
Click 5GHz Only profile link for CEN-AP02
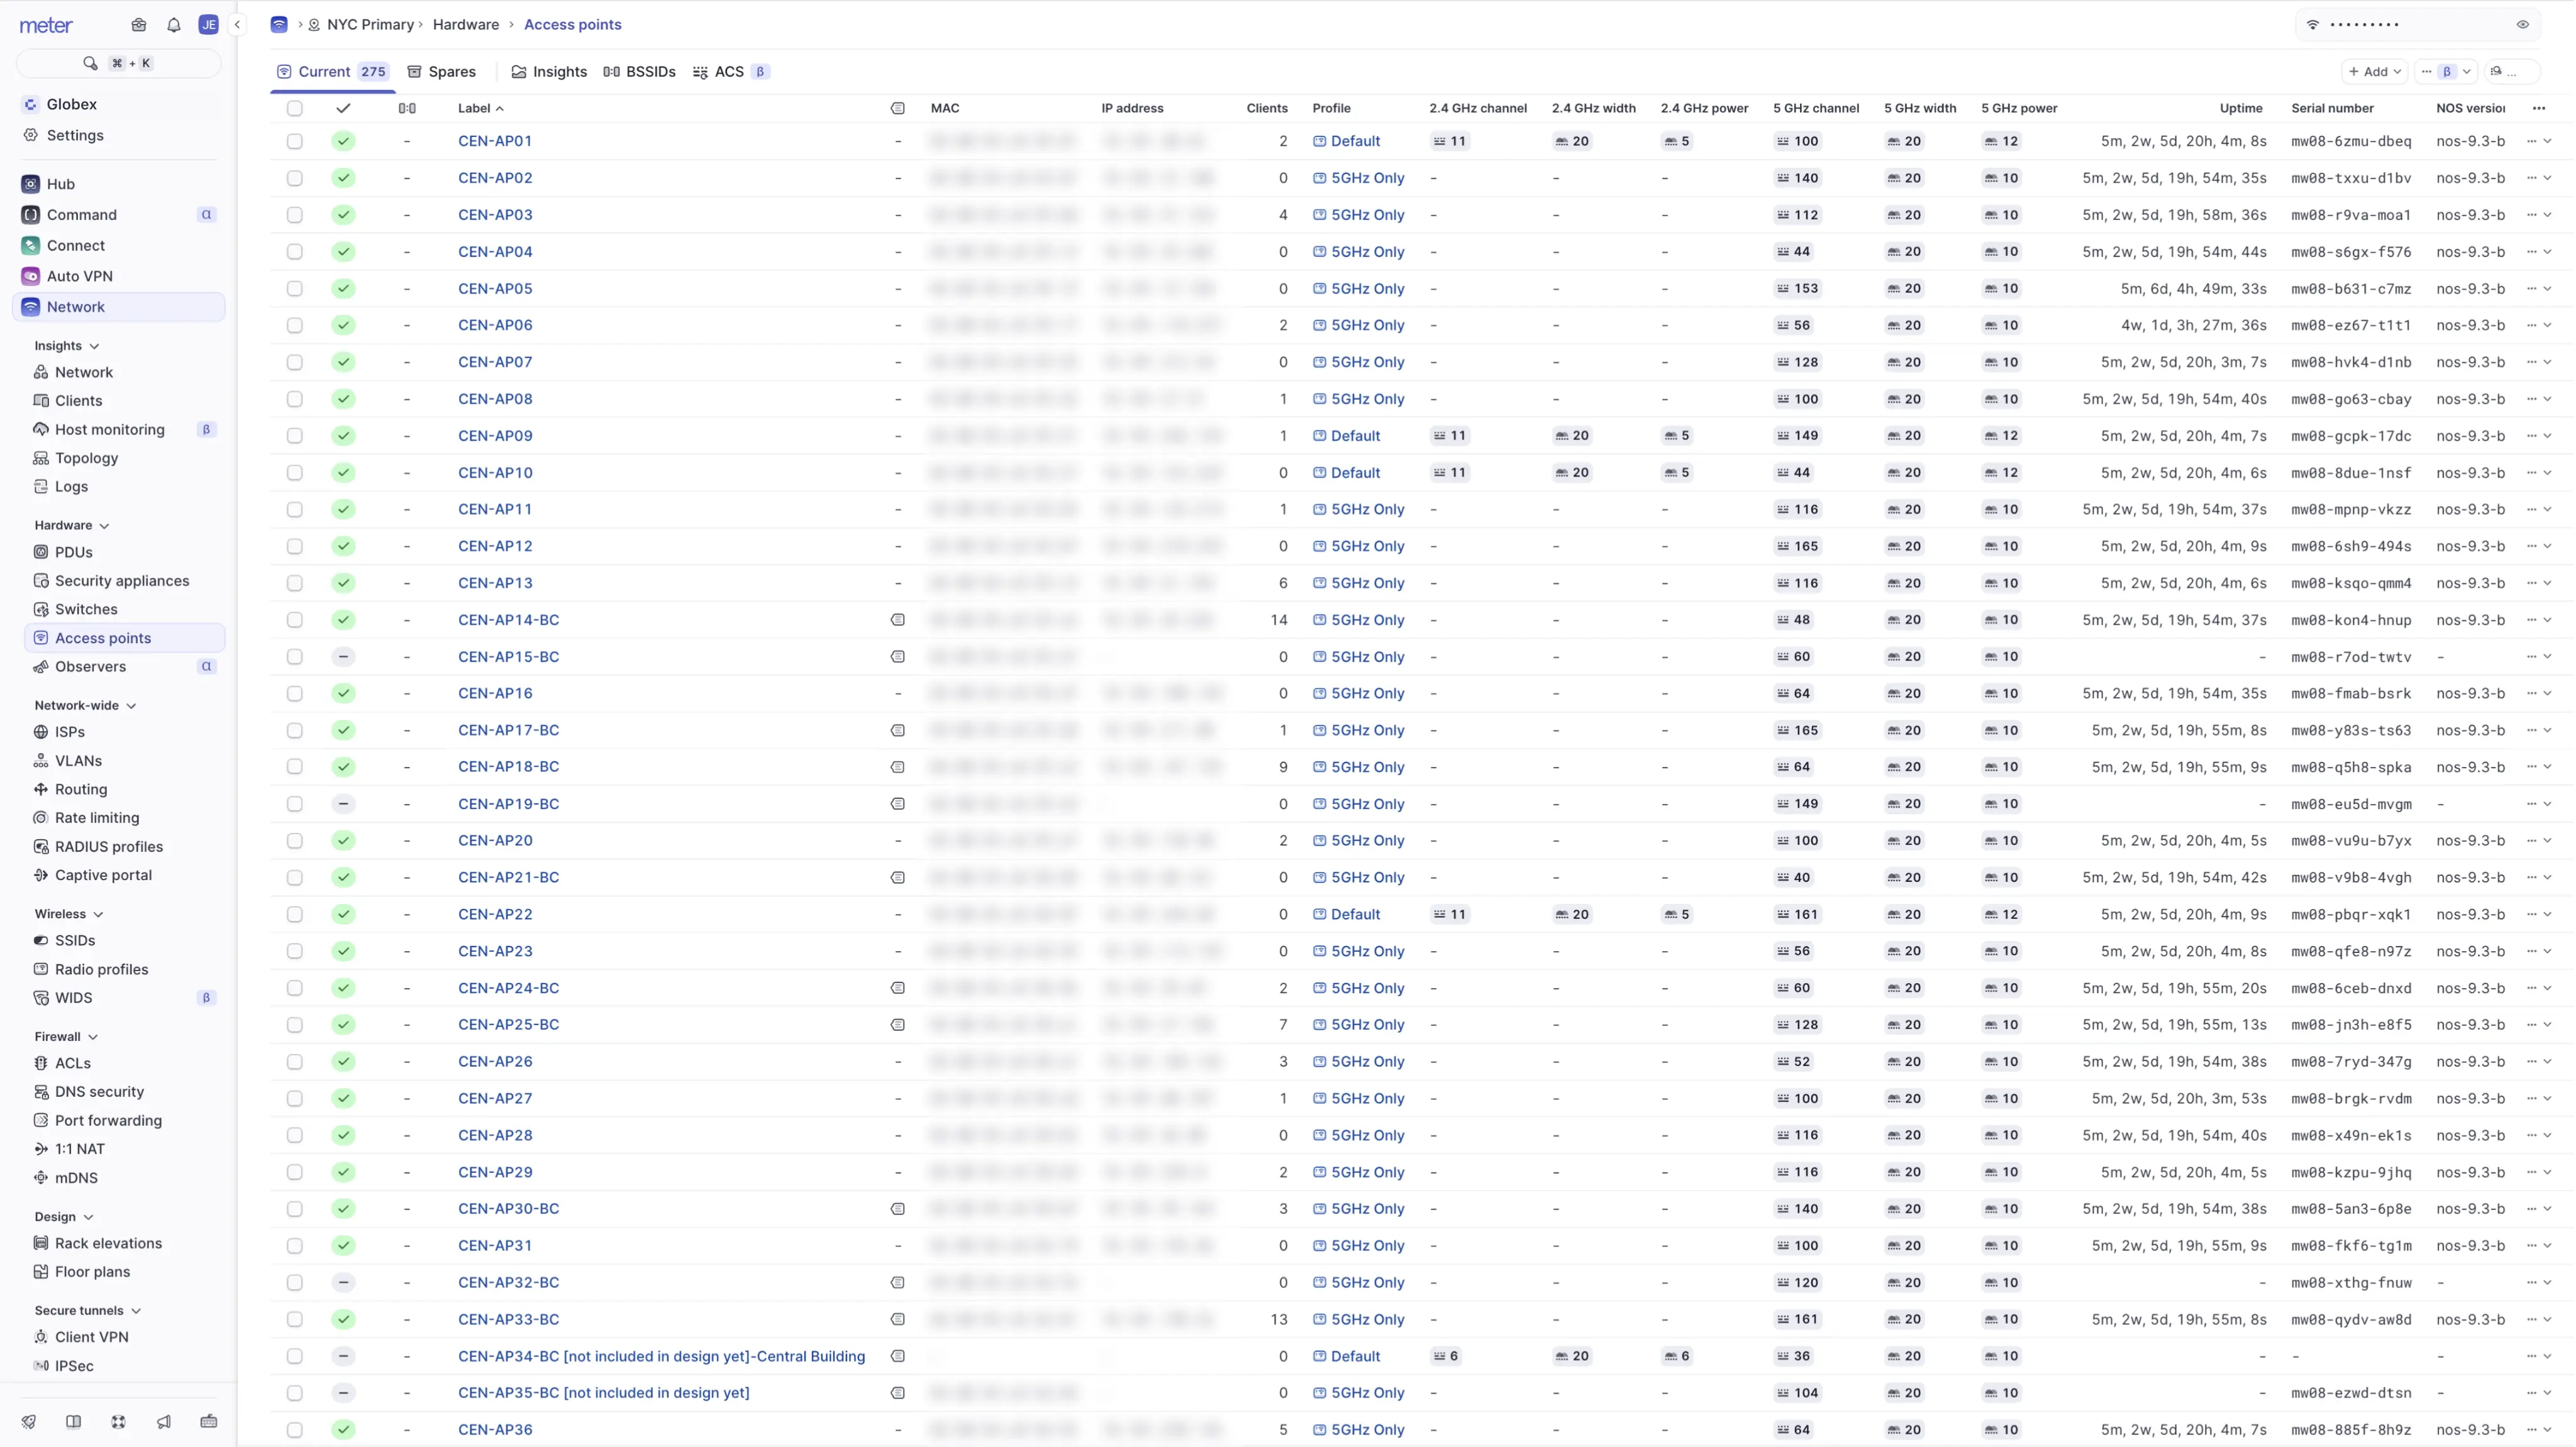point(1367,178)
